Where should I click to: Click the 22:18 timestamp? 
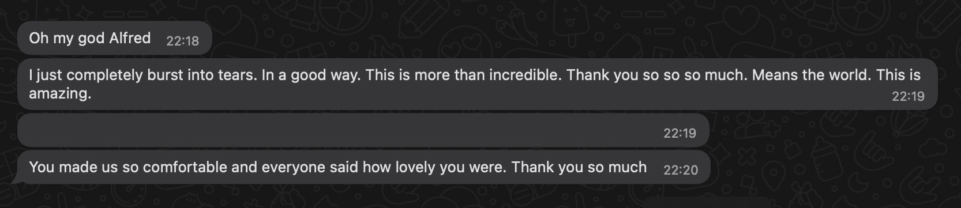pyautogui.click(x=182, y=41)
